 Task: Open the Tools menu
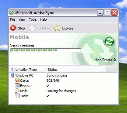coord(33,19)
